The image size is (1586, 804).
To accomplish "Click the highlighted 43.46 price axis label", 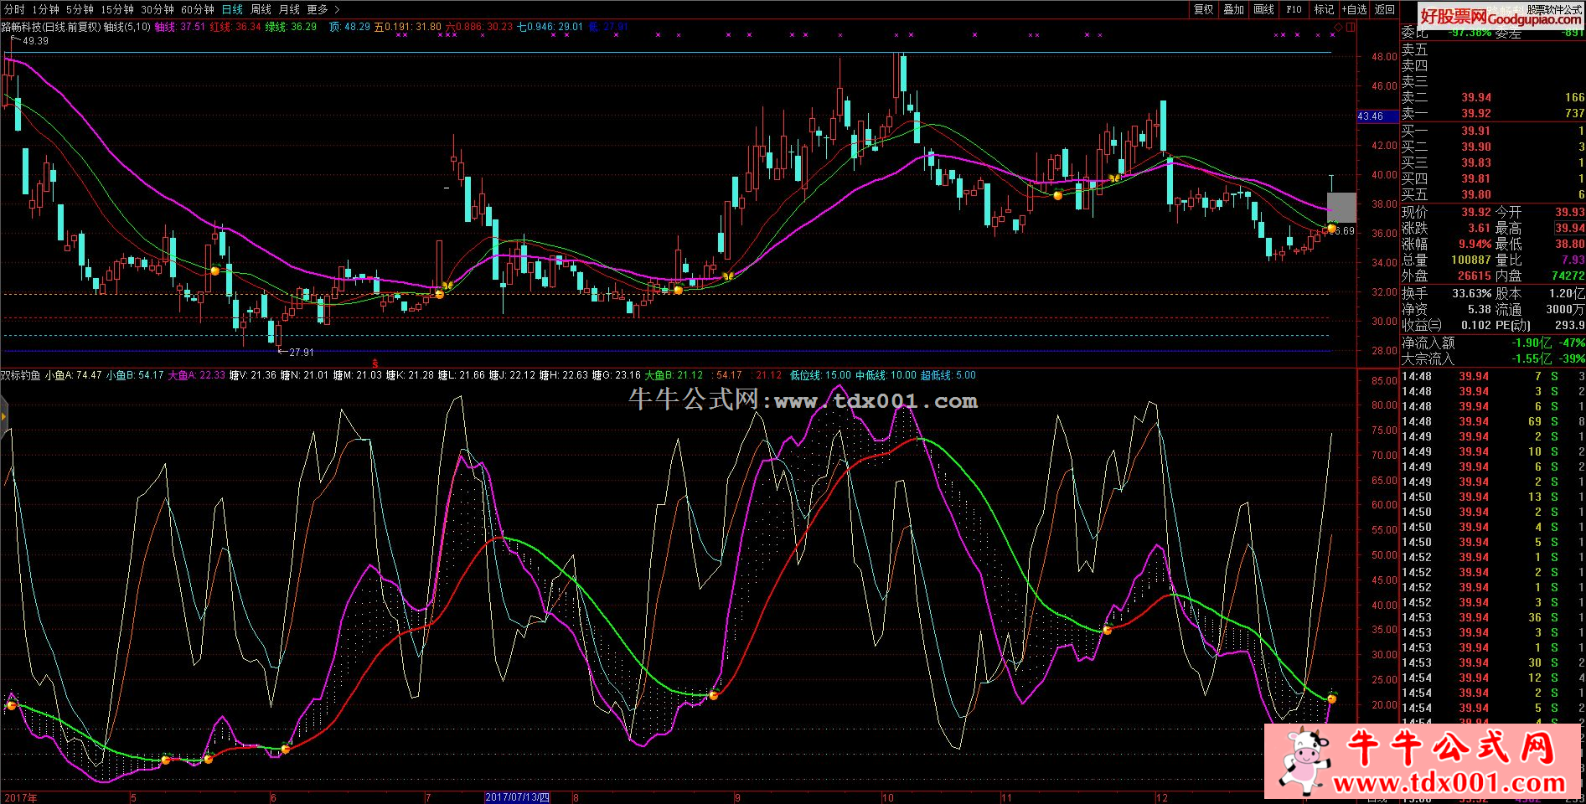I will pyautogui.click(x=1376, y=116).
